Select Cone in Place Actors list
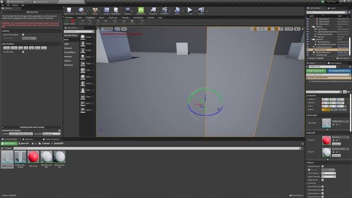 [x=87, y=90]
